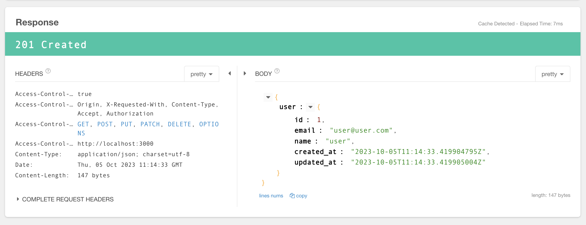Click the DELETE method link in headers
The height and width of the screenshot is (225, 586).
click(x=179, y=124)
